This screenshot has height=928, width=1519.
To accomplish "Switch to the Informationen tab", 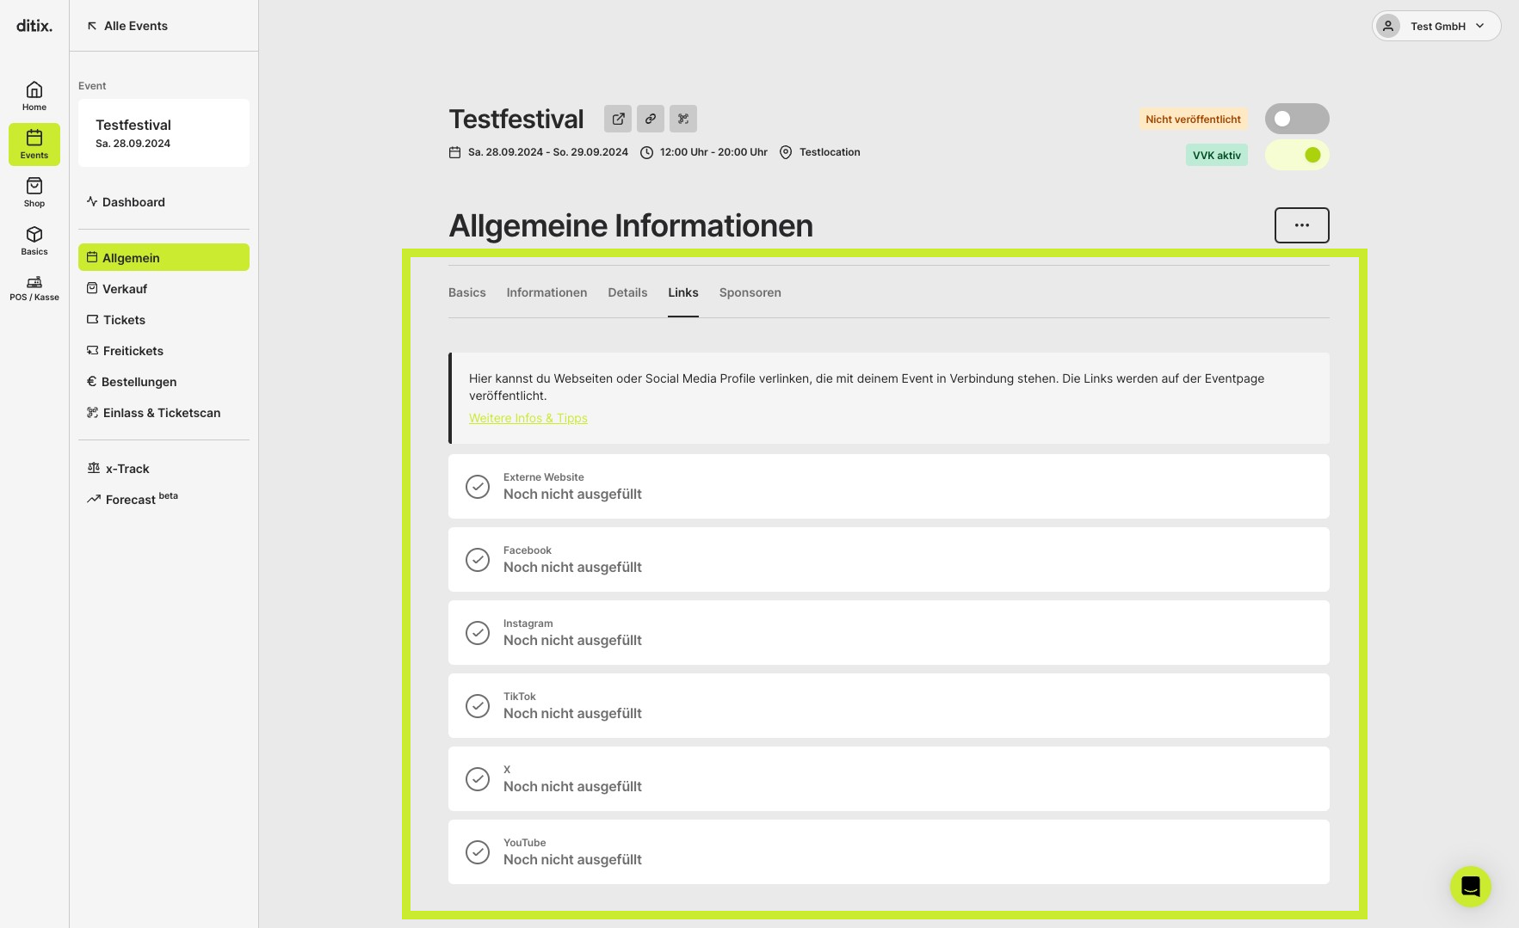I will pos(546,292).
